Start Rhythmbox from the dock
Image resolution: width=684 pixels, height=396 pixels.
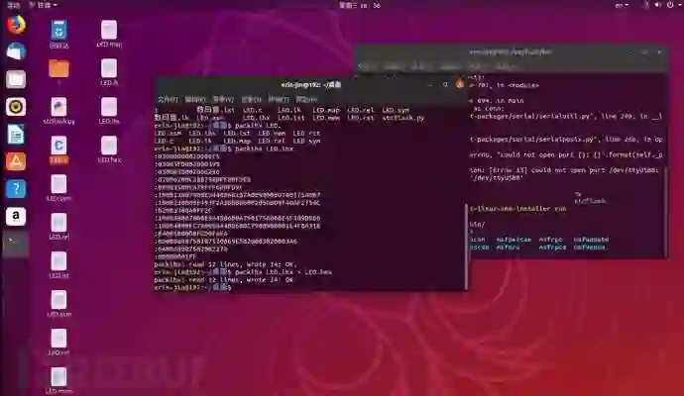click(x=16, y=107)
